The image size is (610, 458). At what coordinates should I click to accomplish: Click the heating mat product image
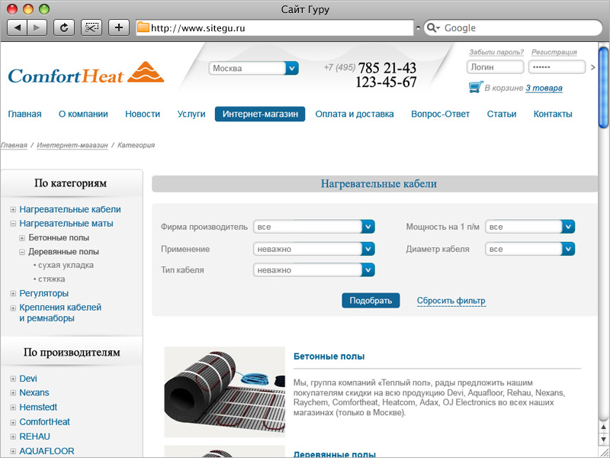[x=224, y=392]
